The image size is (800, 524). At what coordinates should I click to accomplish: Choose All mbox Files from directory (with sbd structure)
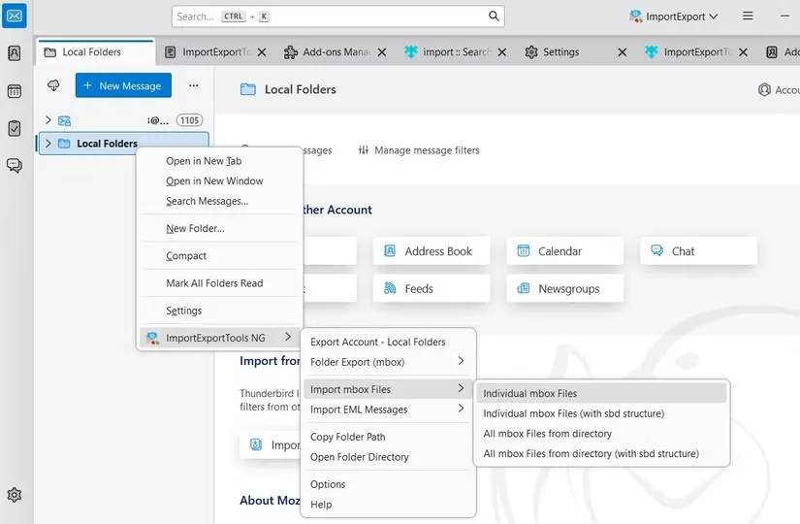[x=601, y=453]
